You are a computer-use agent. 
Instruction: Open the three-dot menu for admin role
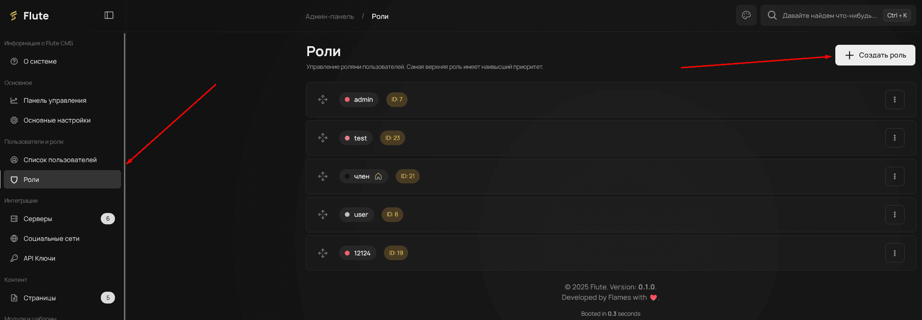click(x=894, y=99)
